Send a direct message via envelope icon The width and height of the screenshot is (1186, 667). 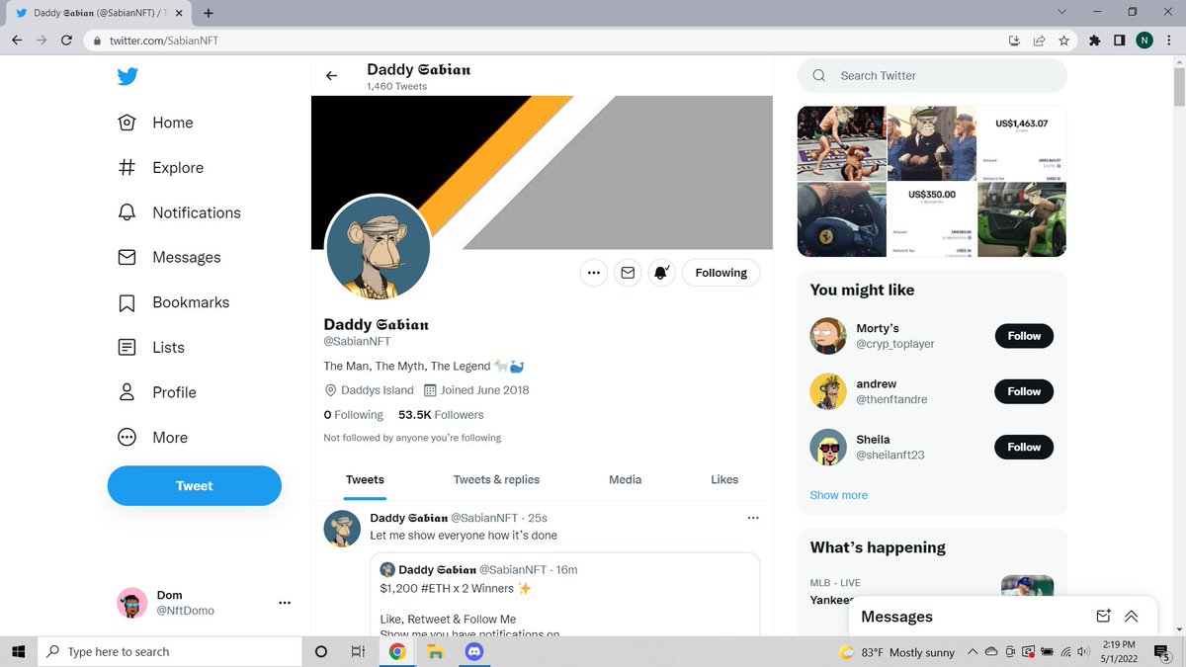628,273
